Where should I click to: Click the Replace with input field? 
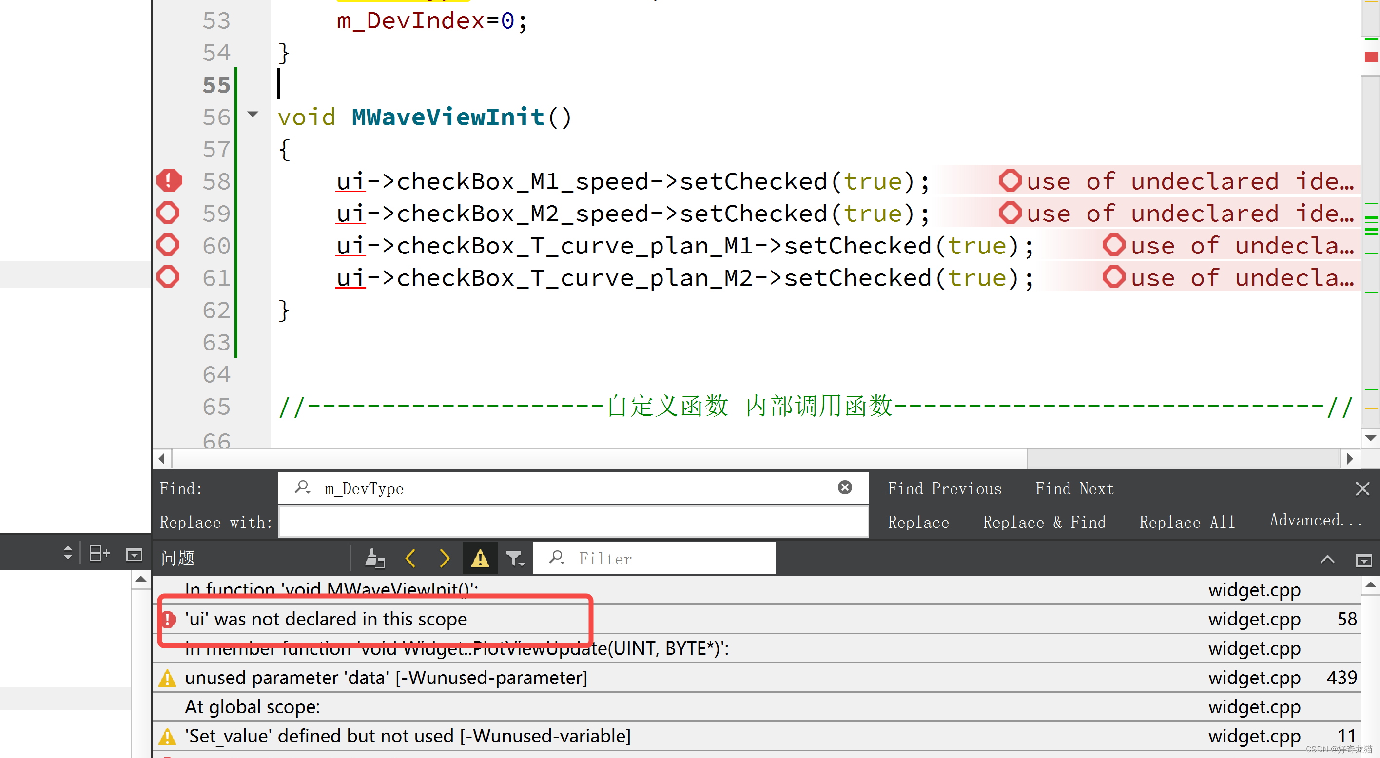pos(573,522)
